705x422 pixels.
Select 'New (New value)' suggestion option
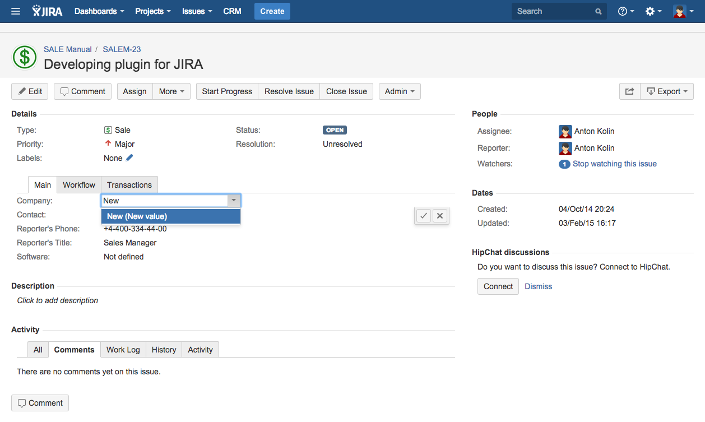pos(171,216)
